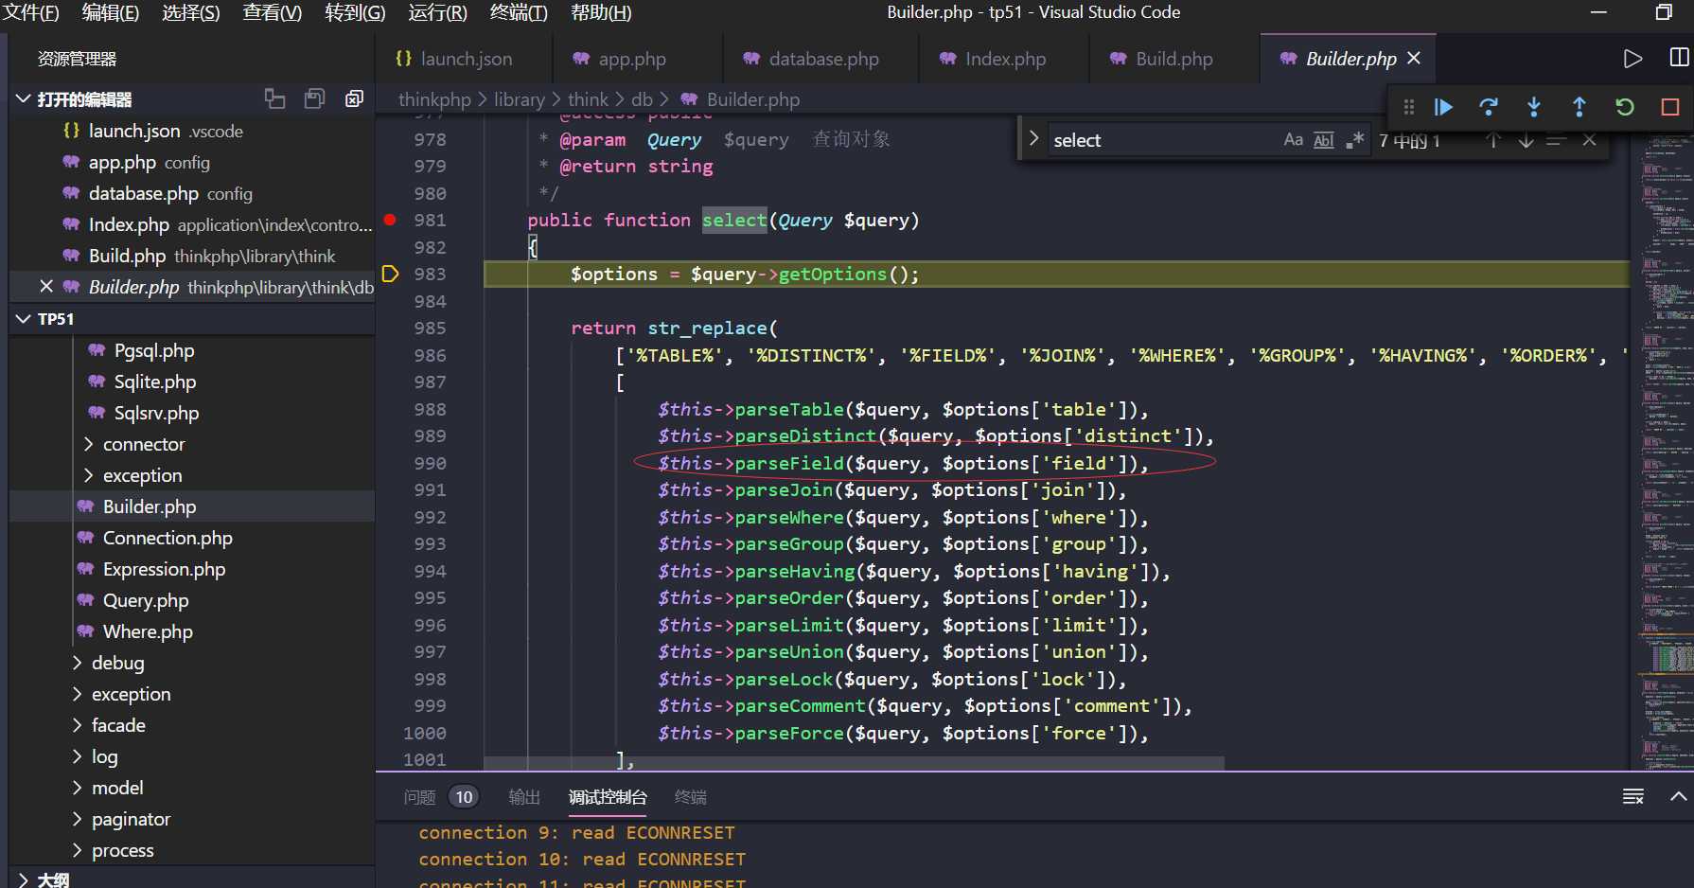Save all open editors
This screenshot has width=1694, height=888.
pos(315,98)
